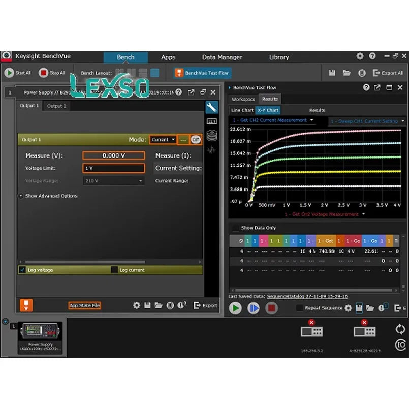This screenshot has width=409, height=409.
Task: Click the Test Flow open folder icon
Action: [370, 308]
